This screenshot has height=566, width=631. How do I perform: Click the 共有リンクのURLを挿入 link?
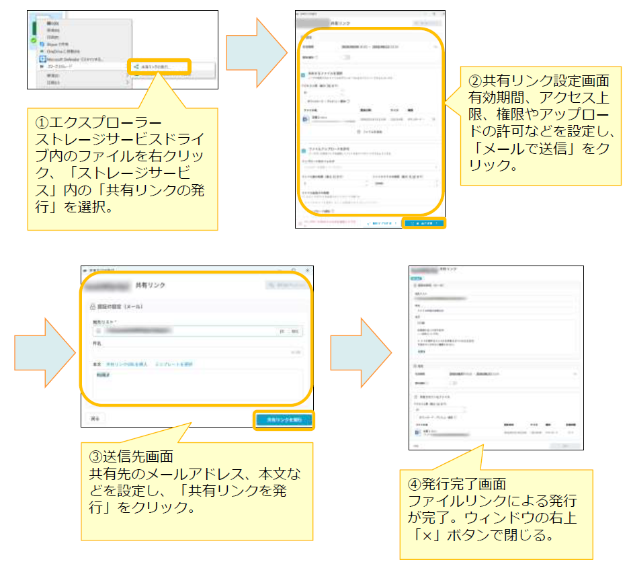(x=127, y=364)
